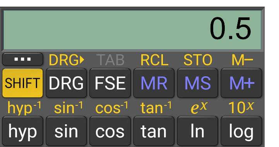The height and width of the screenshot is (147, 279).
Task: Open the three-dots menu button
Action: (22, 59)
